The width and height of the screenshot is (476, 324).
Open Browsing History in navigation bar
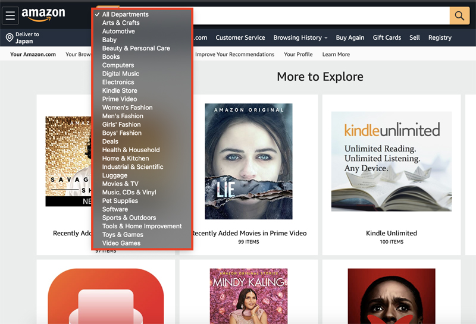(297, 37)
